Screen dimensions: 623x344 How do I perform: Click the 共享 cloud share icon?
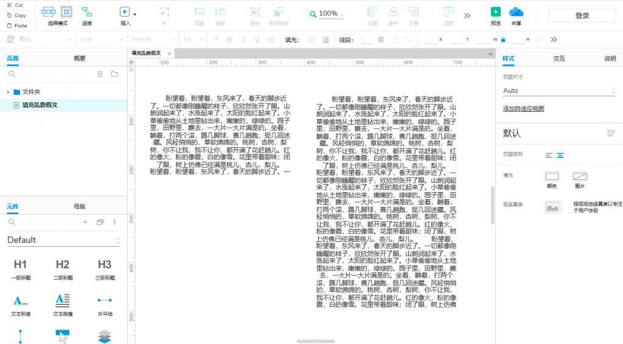tap(516, 12)
